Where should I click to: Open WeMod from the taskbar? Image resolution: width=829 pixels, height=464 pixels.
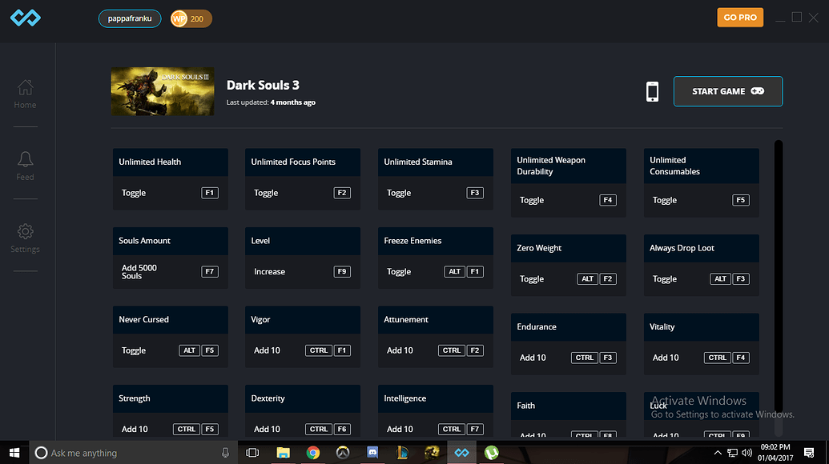[x=461, y=452]
